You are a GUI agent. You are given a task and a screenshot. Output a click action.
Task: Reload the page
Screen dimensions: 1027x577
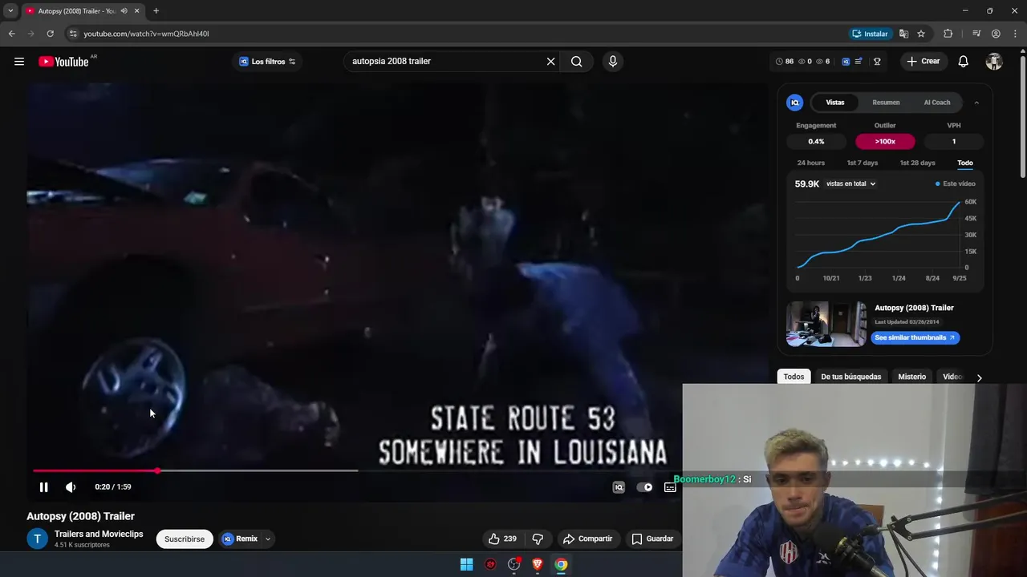[50, 34]
